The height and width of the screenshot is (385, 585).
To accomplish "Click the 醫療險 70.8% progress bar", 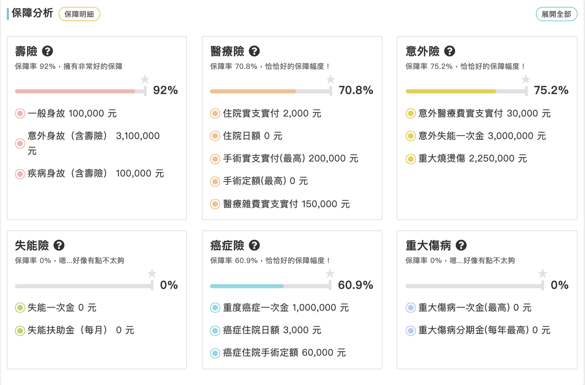I will point(271,91).
